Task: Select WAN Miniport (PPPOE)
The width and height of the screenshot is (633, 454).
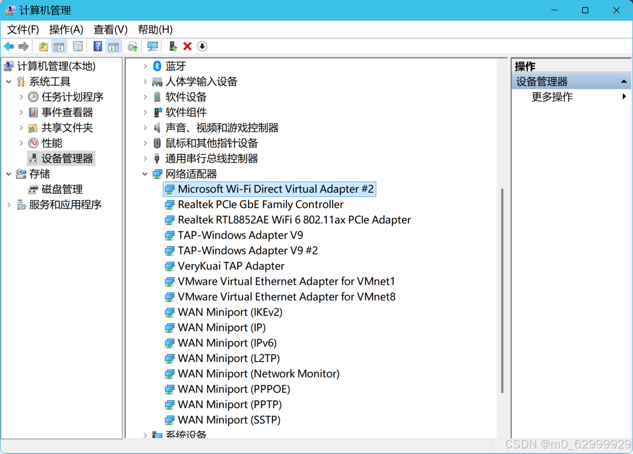Action: point(234,389)
